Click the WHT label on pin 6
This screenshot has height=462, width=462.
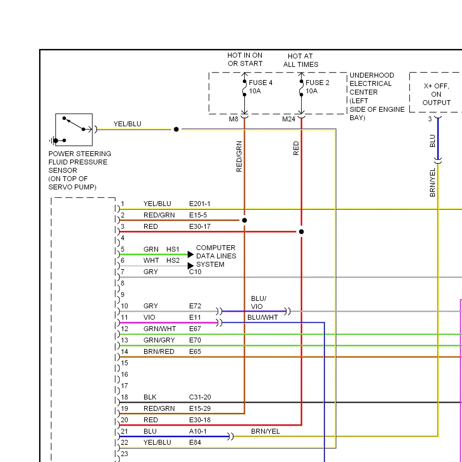151,261
